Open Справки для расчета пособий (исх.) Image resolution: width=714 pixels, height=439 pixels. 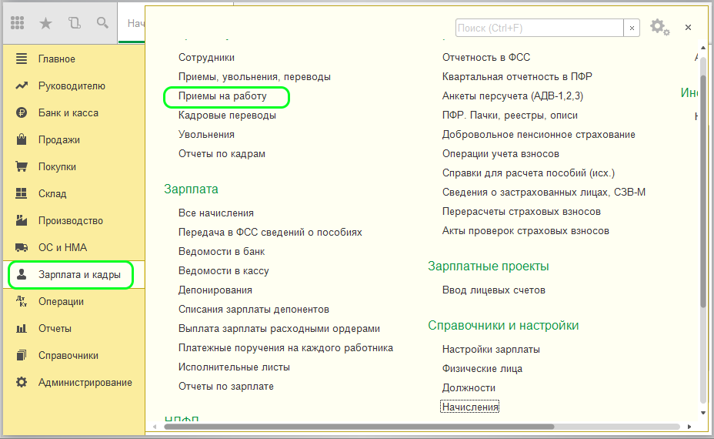tap(529, 173)
